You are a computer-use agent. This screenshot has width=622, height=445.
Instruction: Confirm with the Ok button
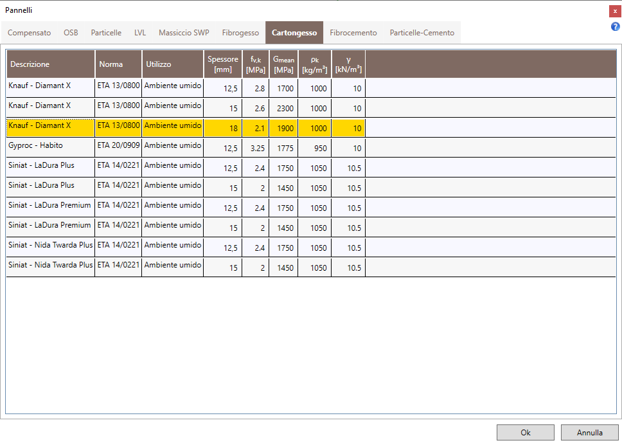coord(525,432)
